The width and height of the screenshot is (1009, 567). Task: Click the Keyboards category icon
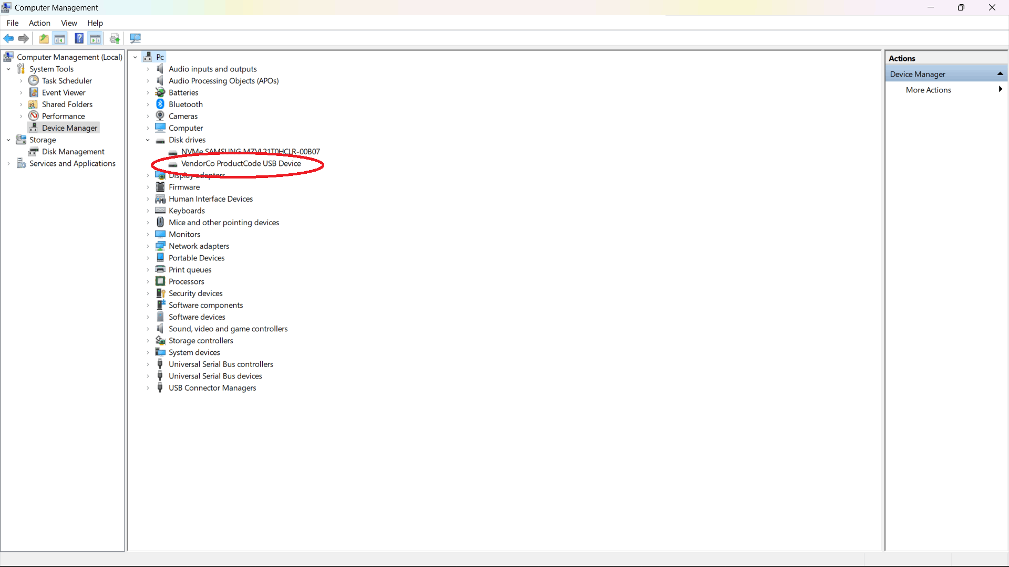160,211
